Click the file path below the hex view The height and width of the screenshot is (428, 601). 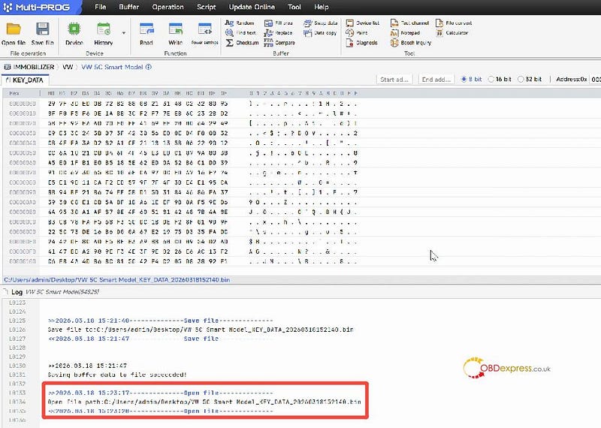[x=117, y=280]
